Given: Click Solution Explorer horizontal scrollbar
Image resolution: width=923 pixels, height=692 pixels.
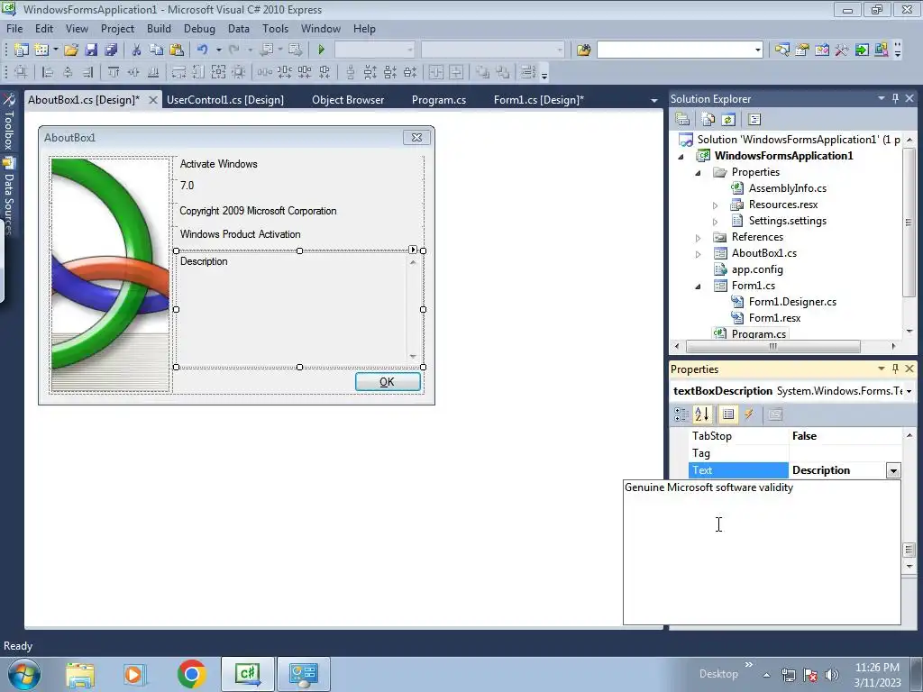Looking at the screenshot, I should (773, 347).
